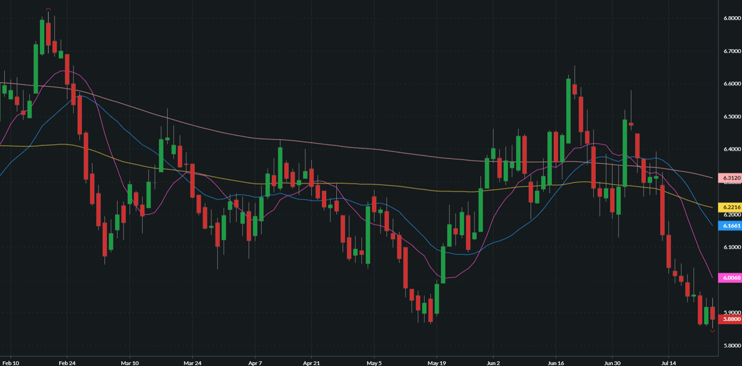Click the 5.9000 price axis label
This screenshot has width=742, height=366.
click(732, 313)
